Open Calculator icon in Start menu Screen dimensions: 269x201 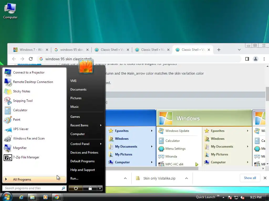point(8,110)
